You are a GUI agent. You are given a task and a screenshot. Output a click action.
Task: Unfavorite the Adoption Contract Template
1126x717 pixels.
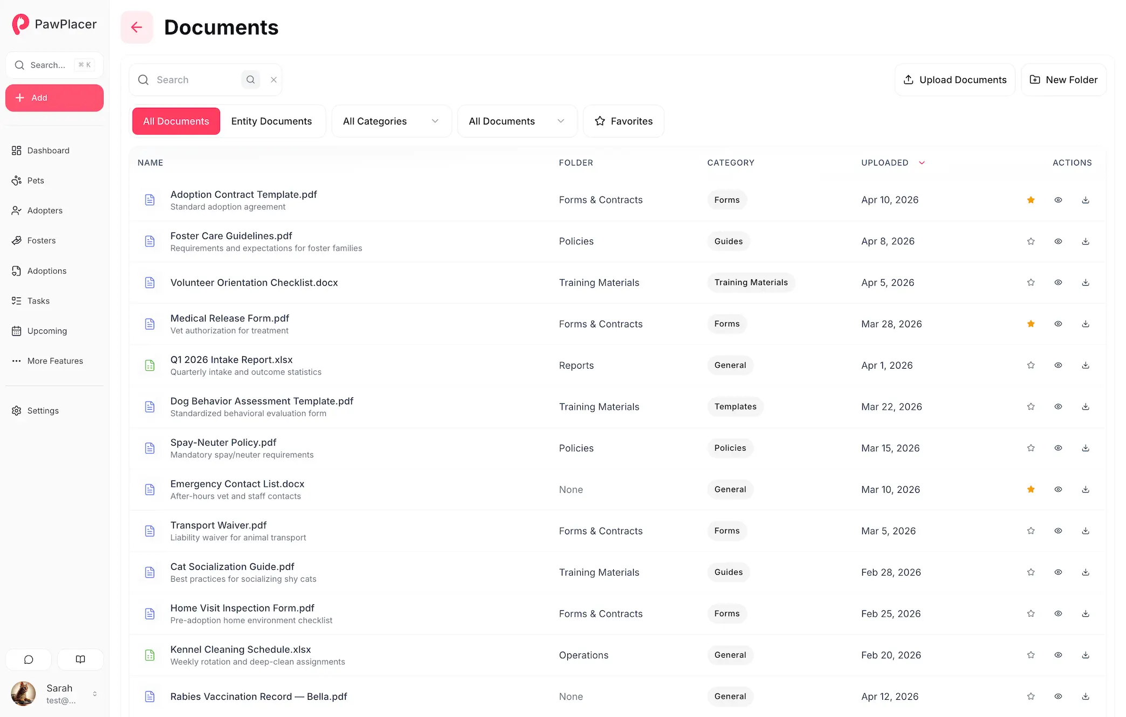click(x=1031, y=199)
